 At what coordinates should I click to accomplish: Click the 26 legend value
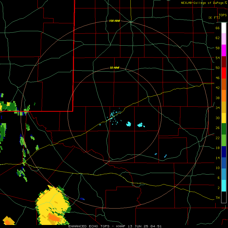pos(218,128)
